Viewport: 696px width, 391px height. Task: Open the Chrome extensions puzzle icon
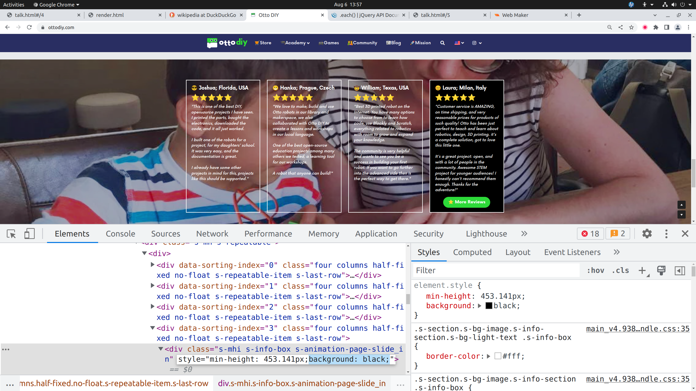tap(656, 27)
